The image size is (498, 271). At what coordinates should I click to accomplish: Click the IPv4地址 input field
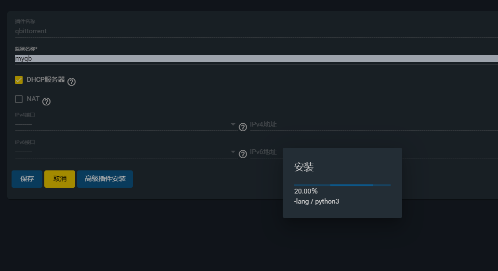click(374, 124)
